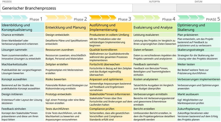Click heading 'Ausführung und Implementierung'

point(110,27)
